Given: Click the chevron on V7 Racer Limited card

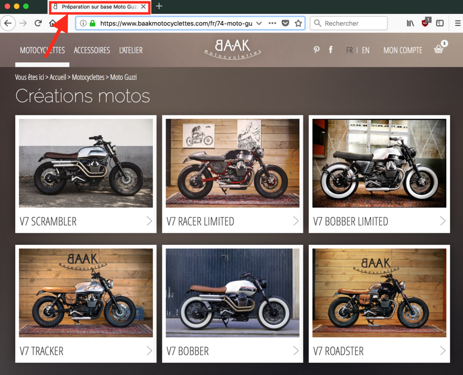Looking at the screenshot, I should (296, 221).
